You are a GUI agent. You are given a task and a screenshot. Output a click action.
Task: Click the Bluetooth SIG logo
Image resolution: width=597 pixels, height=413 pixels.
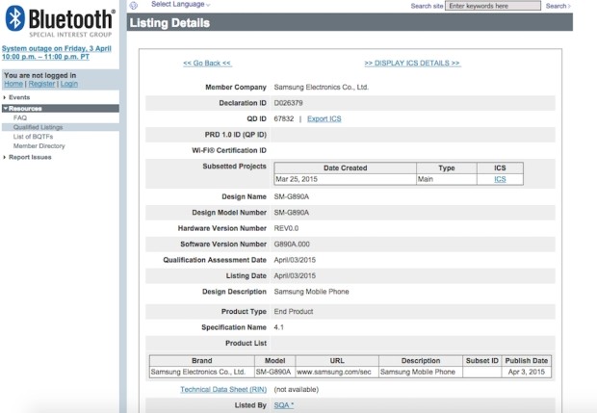[60, 21]
